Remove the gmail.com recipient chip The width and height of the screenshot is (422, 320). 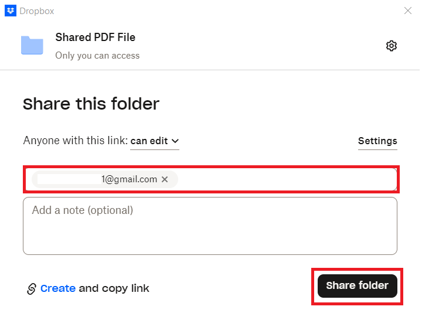[x=165, y=179]
